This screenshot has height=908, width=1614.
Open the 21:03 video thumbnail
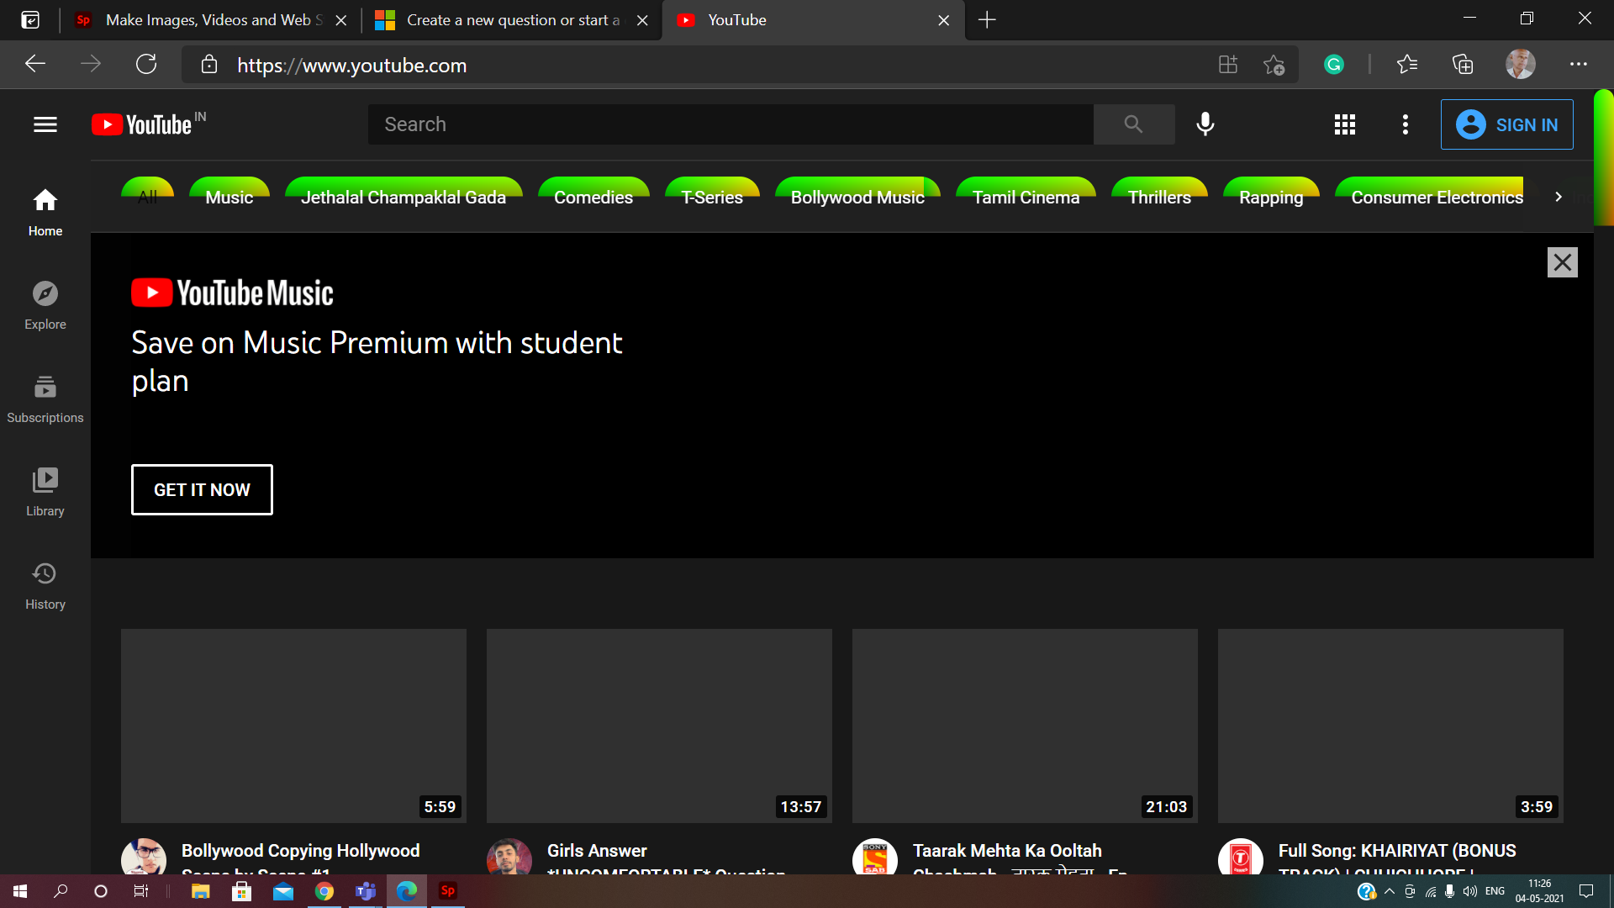pos(1025,726)
